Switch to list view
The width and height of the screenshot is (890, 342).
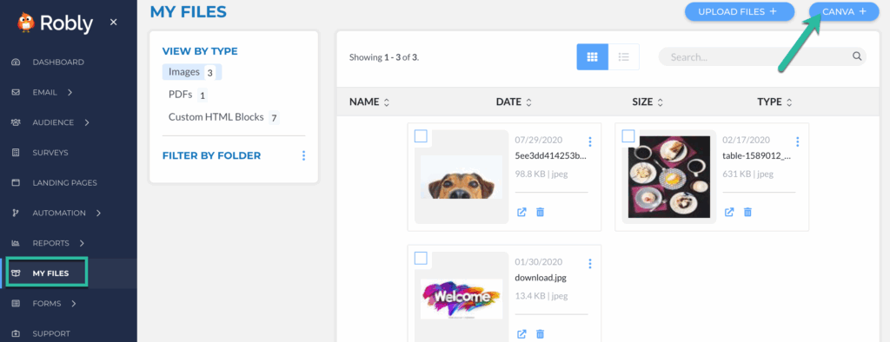(x=624, y=56)
